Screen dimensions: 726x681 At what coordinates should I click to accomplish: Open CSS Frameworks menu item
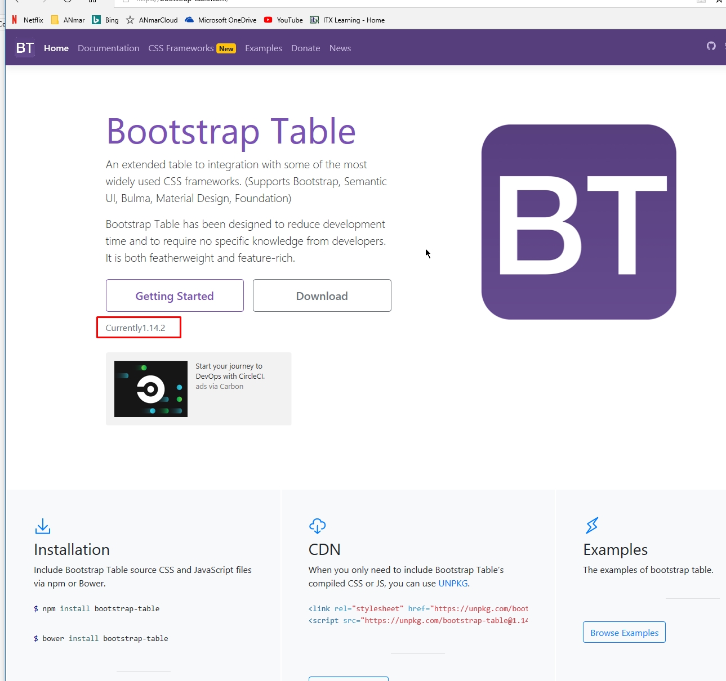[181, 48]
